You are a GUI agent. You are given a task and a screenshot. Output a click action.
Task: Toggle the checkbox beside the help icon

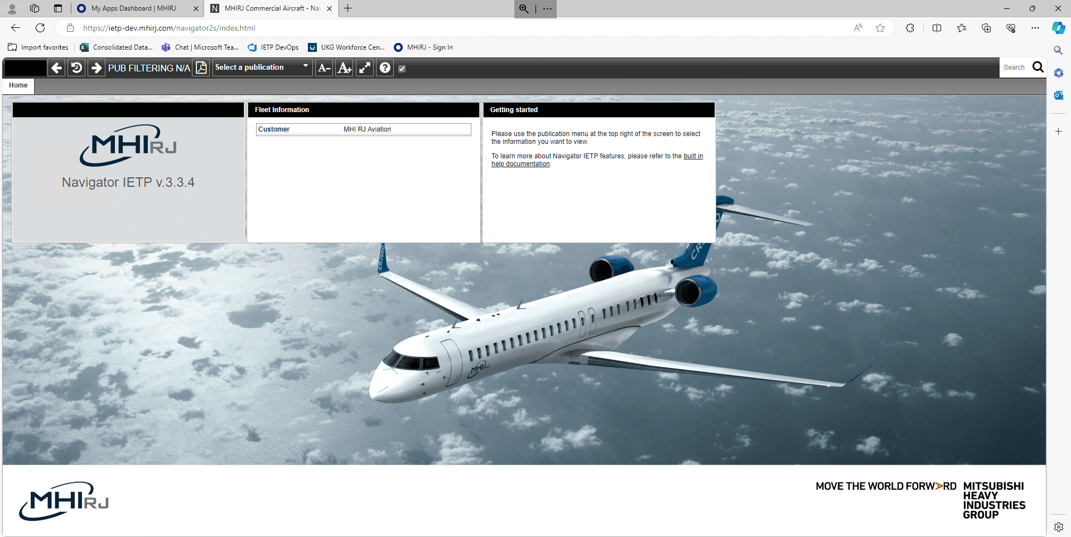point(402,67)
